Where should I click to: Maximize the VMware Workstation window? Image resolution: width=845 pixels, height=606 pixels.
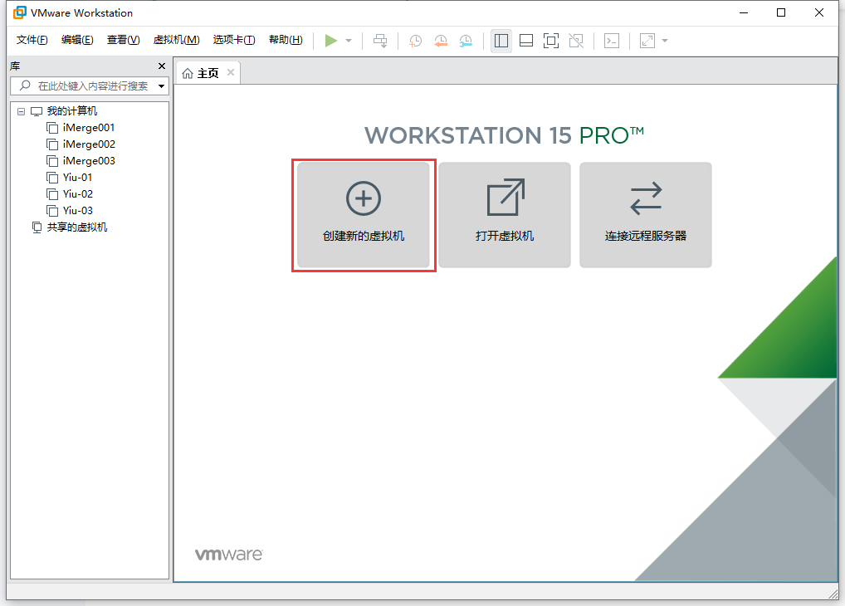[781, 12]
